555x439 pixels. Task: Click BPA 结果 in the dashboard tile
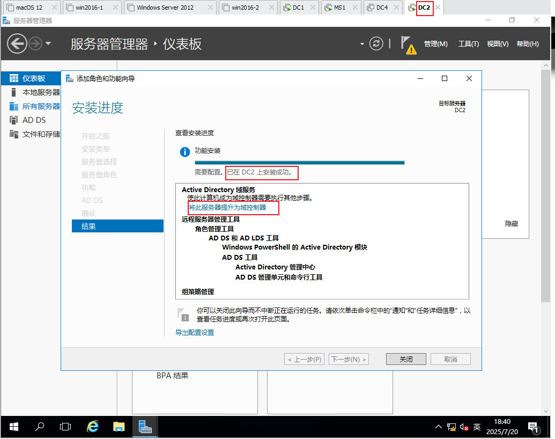(172, 376)
